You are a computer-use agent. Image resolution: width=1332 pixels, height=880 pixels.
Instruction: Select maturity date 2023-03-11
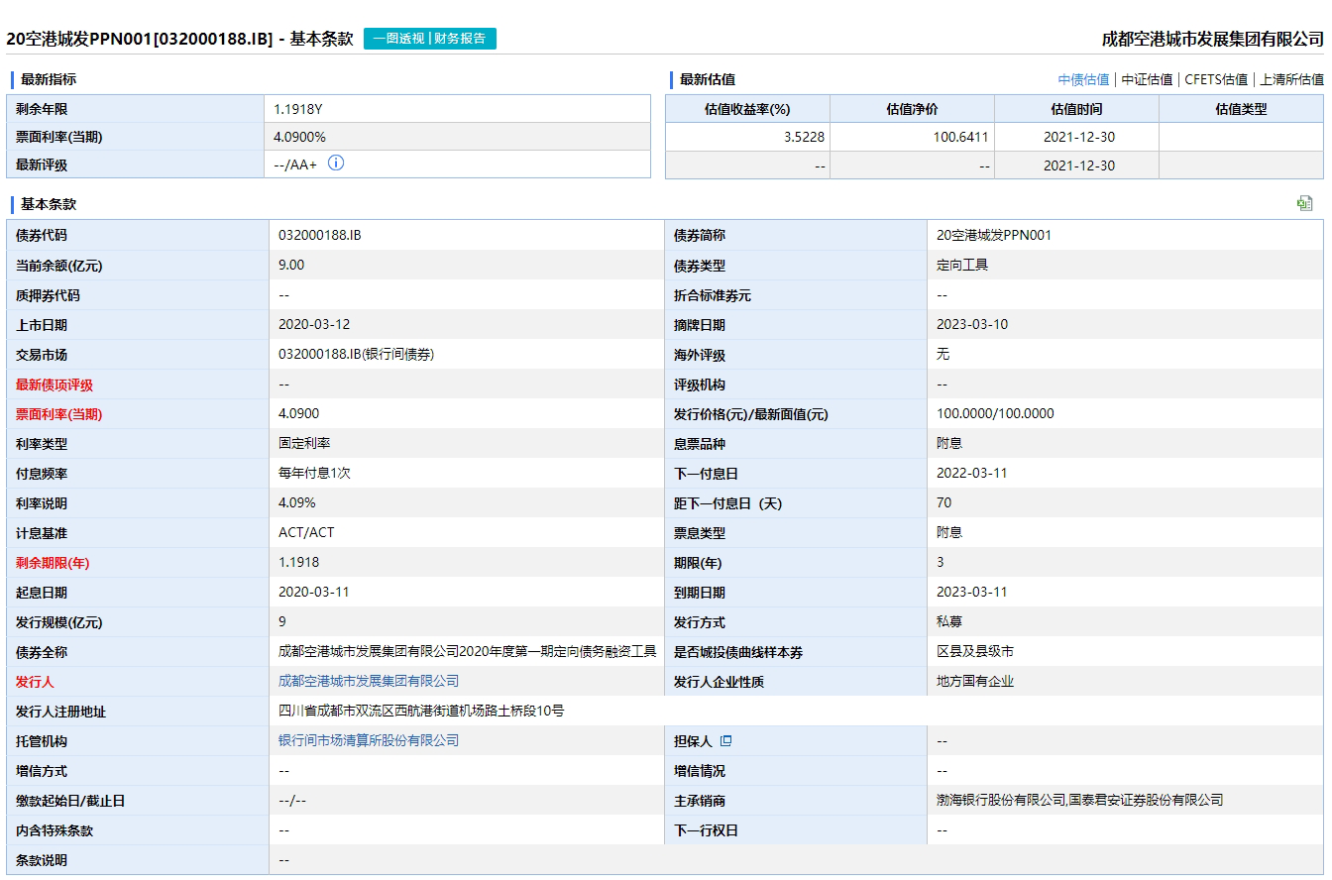[x=972, y=592]
